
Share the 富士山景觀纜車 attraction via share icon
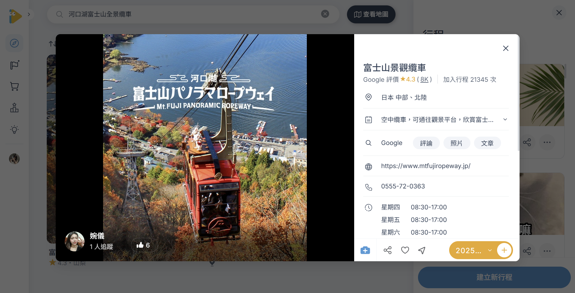(x=388, y=250)
